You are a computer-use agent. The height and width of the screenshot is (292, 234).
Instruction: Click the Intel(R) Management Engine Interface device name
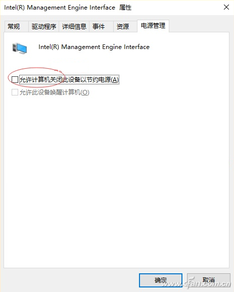94,47
